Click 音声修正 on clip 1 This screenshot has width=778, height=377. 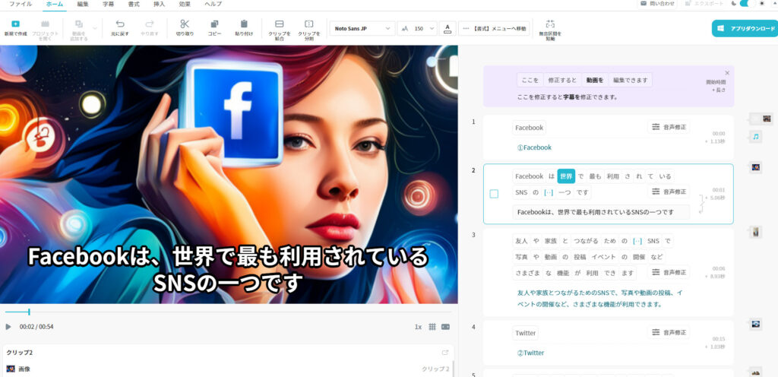point(669,127)
